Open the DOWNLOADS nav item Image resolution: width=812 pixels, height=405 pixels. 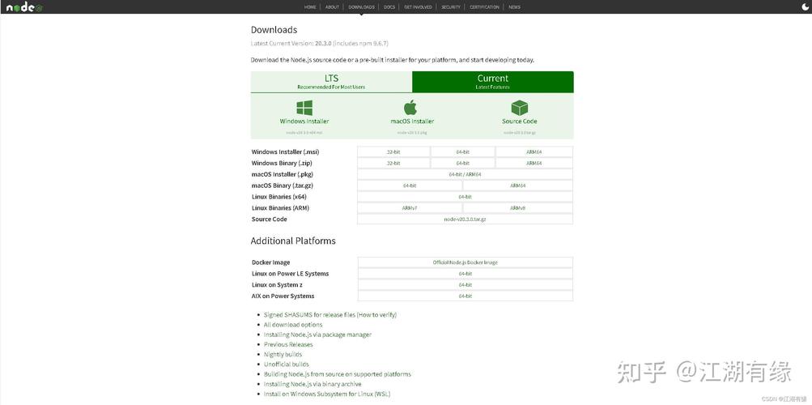(x=361, y=7)
